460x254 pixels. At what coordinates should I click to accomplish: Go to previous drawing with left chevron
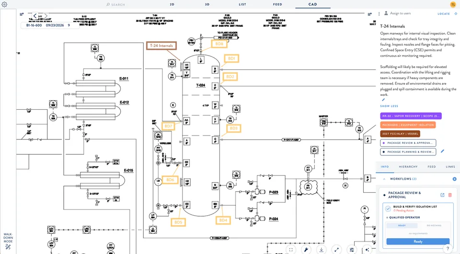(x=35, y=16)
